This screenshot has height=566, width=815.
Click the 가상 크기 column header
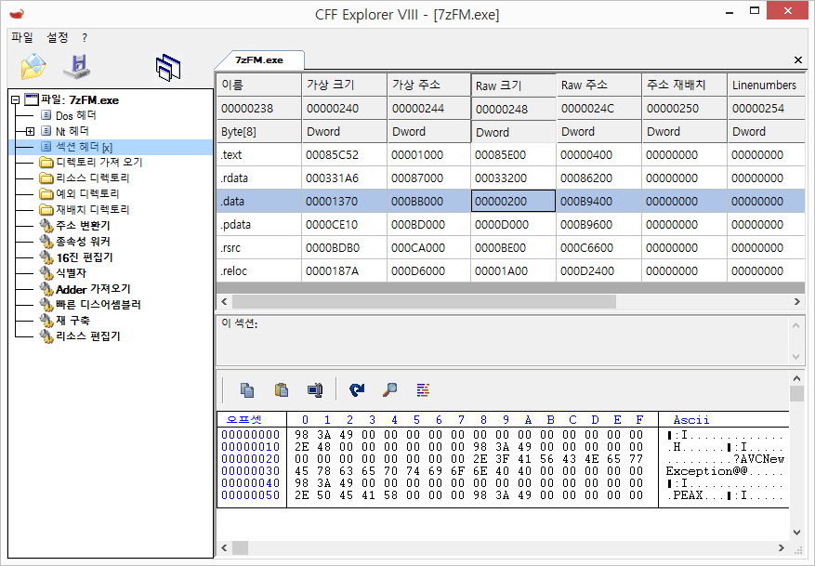coord(344,85)
